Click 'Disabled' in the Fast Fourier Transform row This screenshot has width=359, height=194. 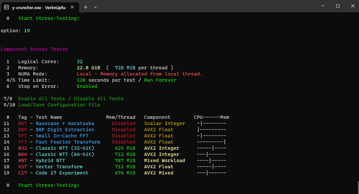point(124,142)
